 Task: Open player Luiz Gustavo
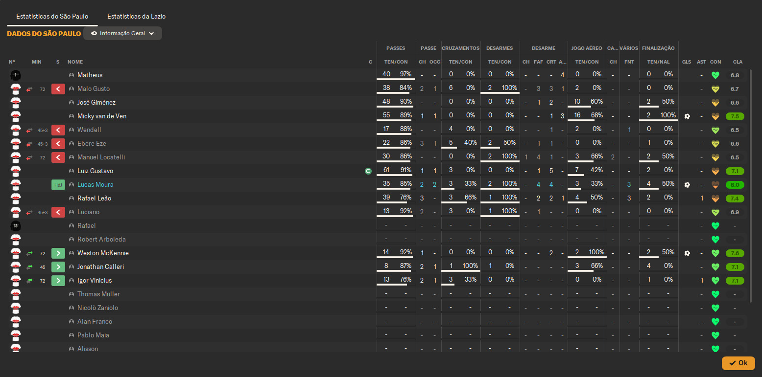(95, 171)
